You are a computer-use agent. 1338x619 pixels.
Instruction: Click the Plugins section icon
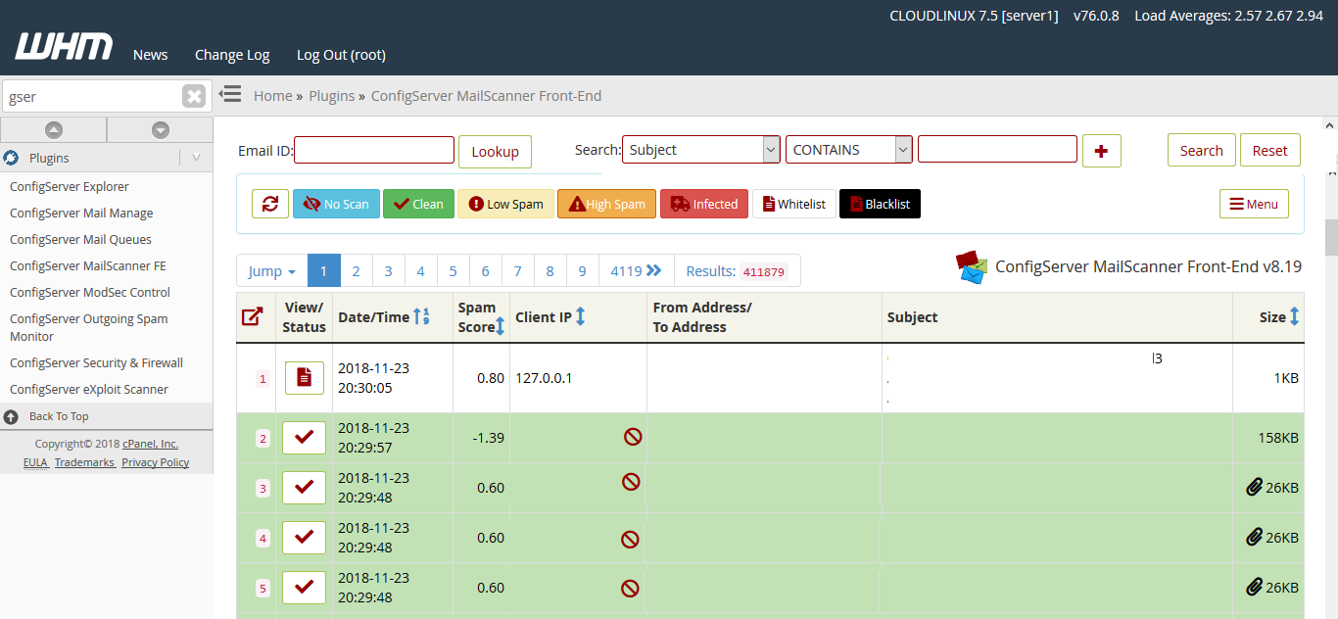[12, 158]
